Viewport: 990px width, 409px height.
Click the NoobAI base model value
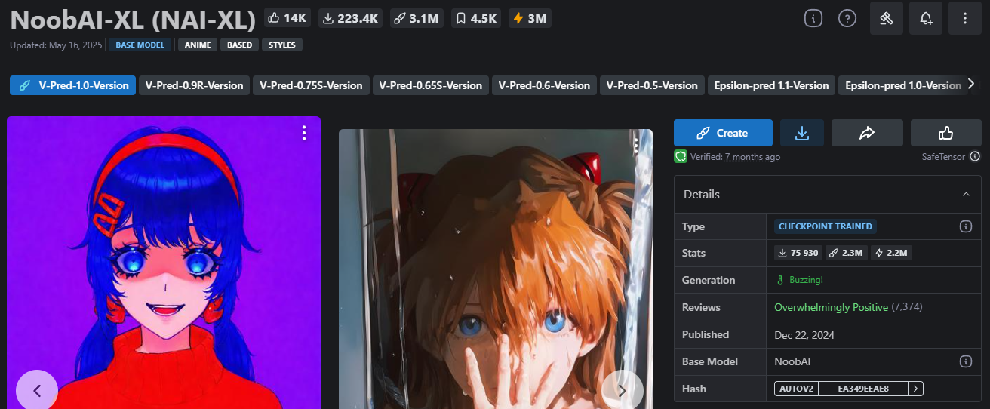[792, 361]
